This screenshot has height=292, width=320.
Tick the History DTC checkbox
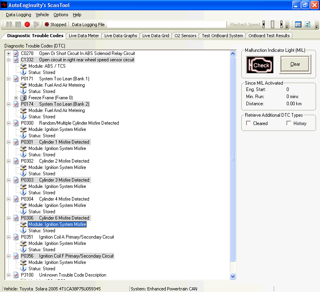coord(289,123)
